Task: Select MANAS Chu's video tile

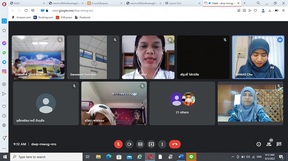Action: click(258, 57)
